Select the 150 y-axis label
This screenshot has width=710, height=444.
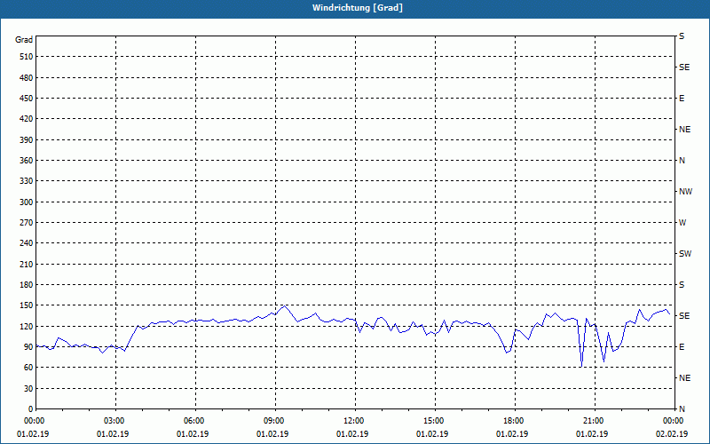tap(27, 305)
